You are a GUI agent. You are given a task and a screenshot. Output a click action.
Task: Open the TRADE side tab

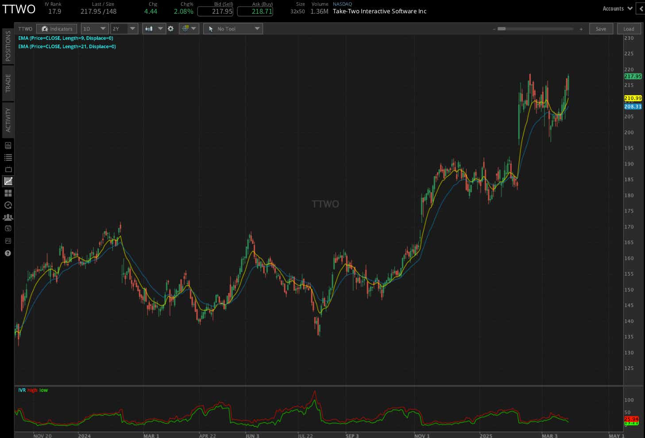[8, 83]
